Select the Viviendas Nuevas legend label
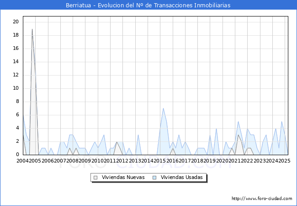Image resolution: width=297 pixels, height=206 pixels. pos(123,177)
